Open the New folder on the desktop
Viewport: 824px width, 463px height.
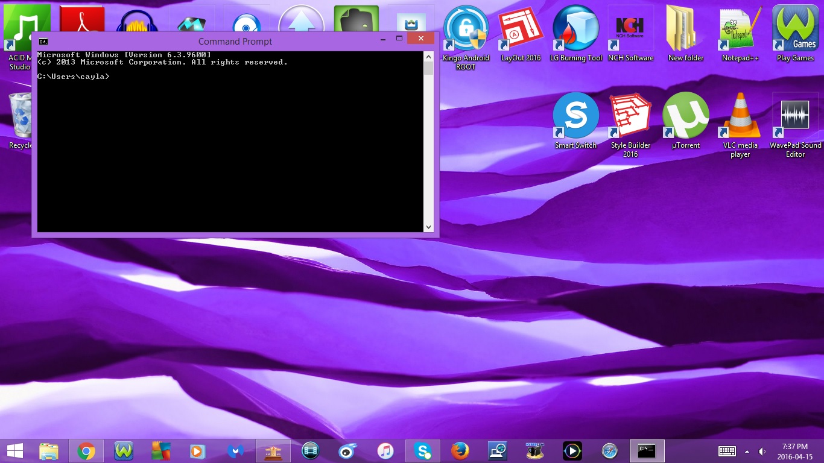click(685, 33)
